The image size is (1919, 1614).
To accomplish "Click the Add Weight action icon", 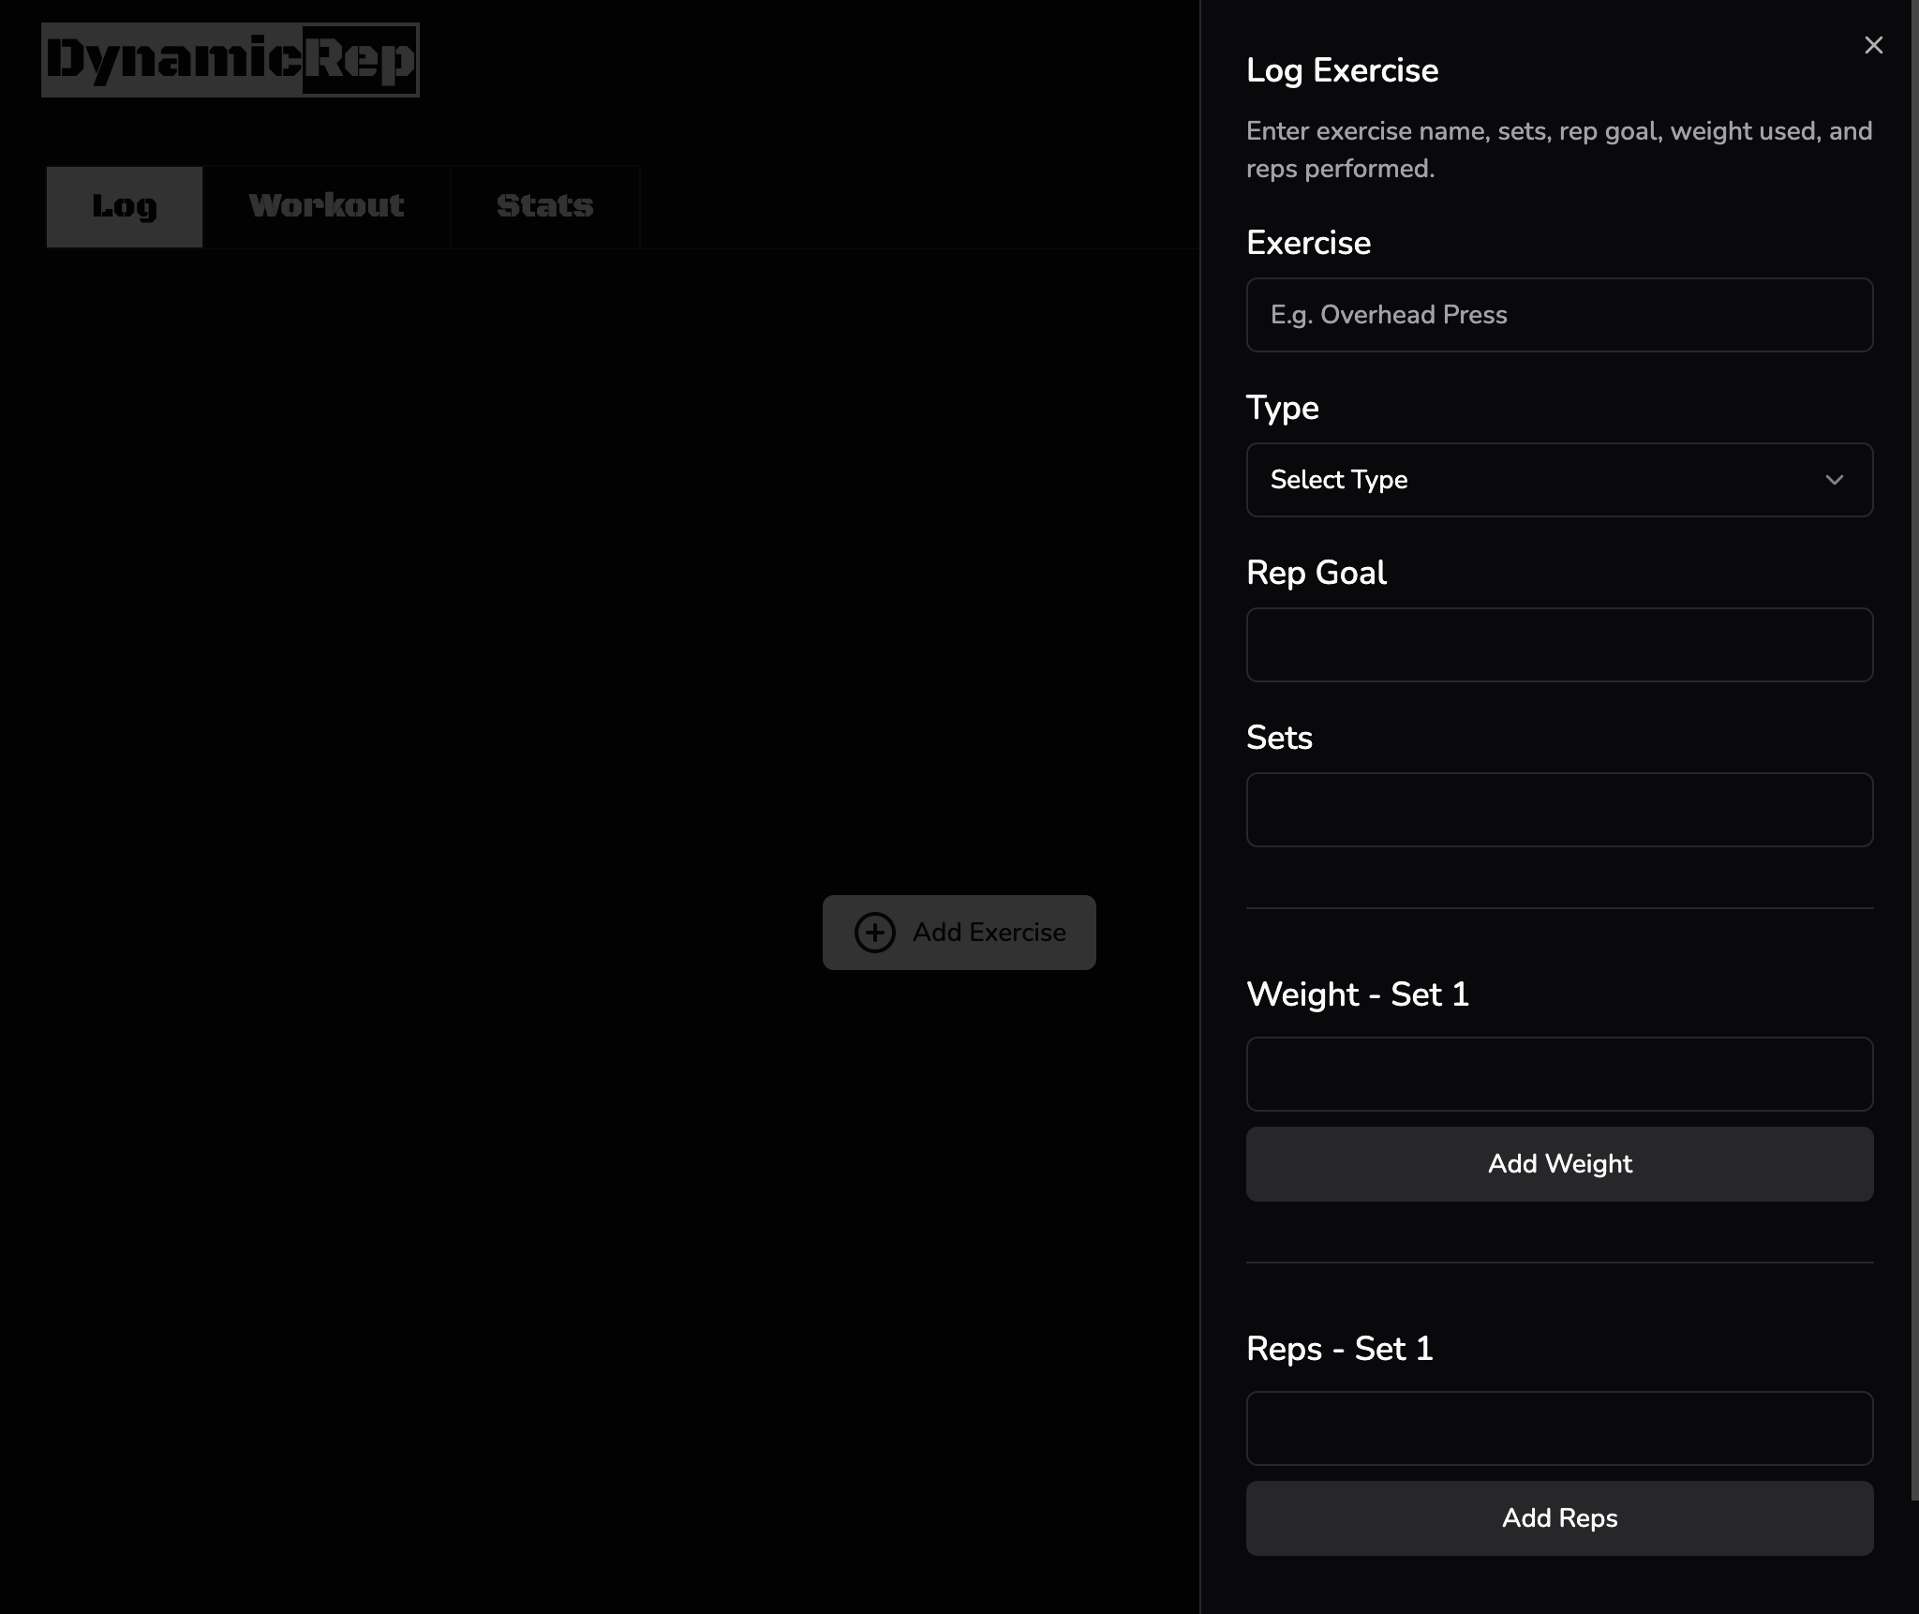I will pyautogui.click(x=1559, y=1164).
